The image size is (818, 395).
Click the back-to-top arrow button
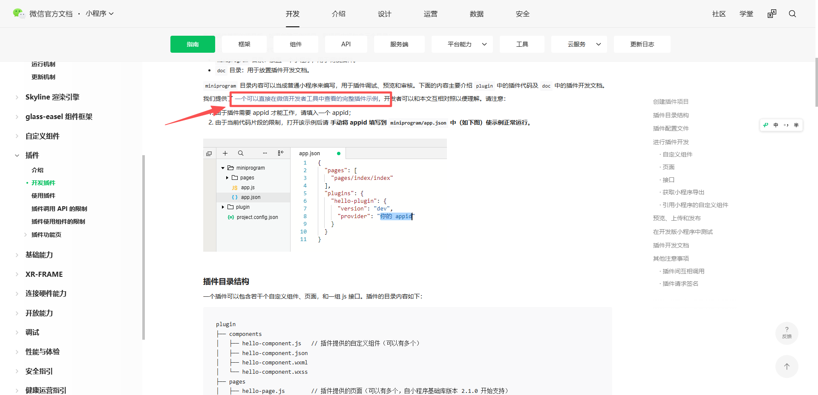[787, 367]
